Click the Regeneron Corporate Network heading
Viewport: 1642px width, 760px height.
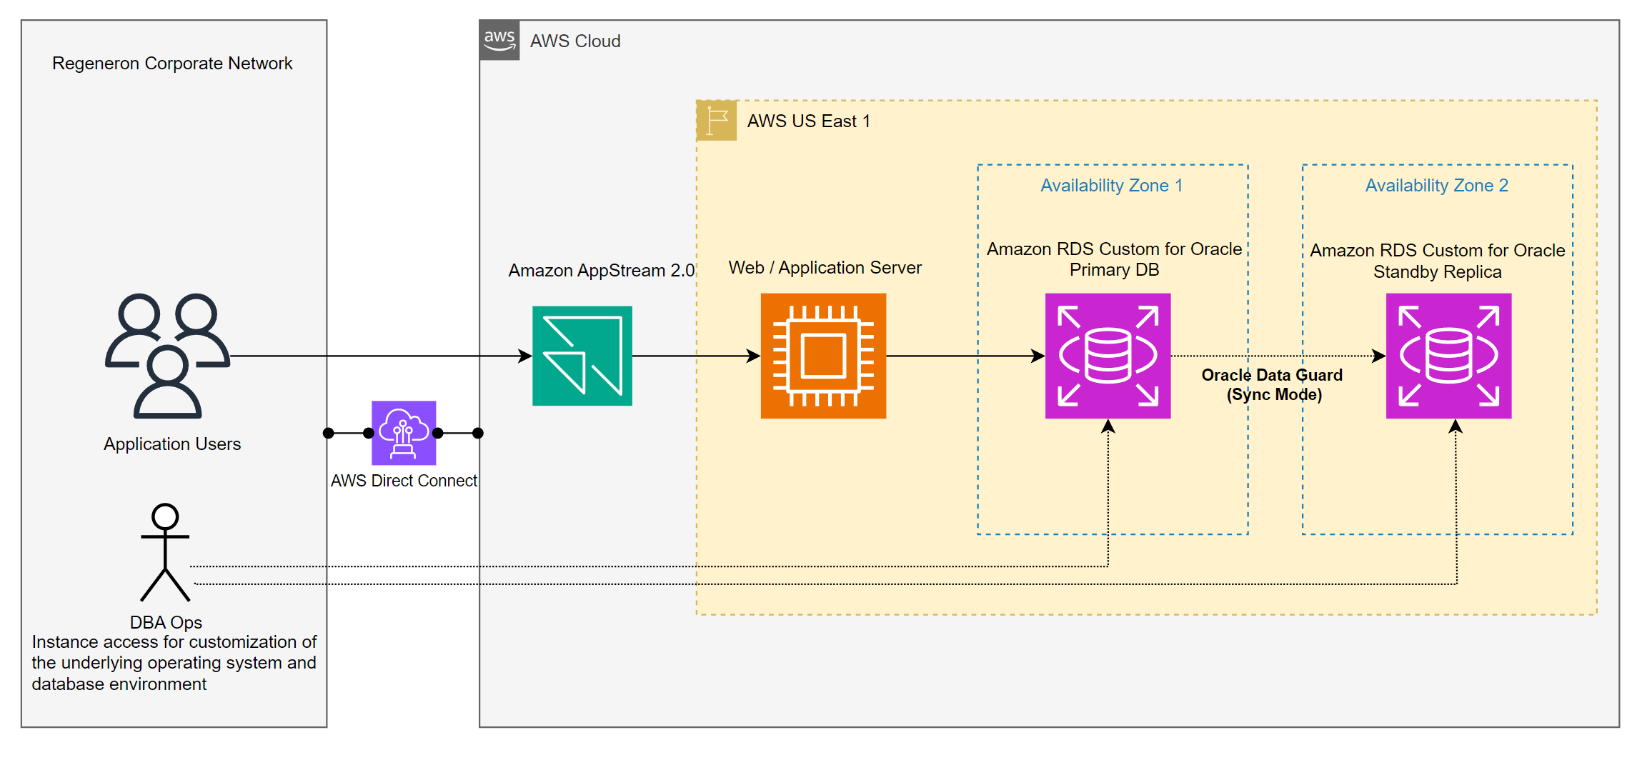coord(172,64)
